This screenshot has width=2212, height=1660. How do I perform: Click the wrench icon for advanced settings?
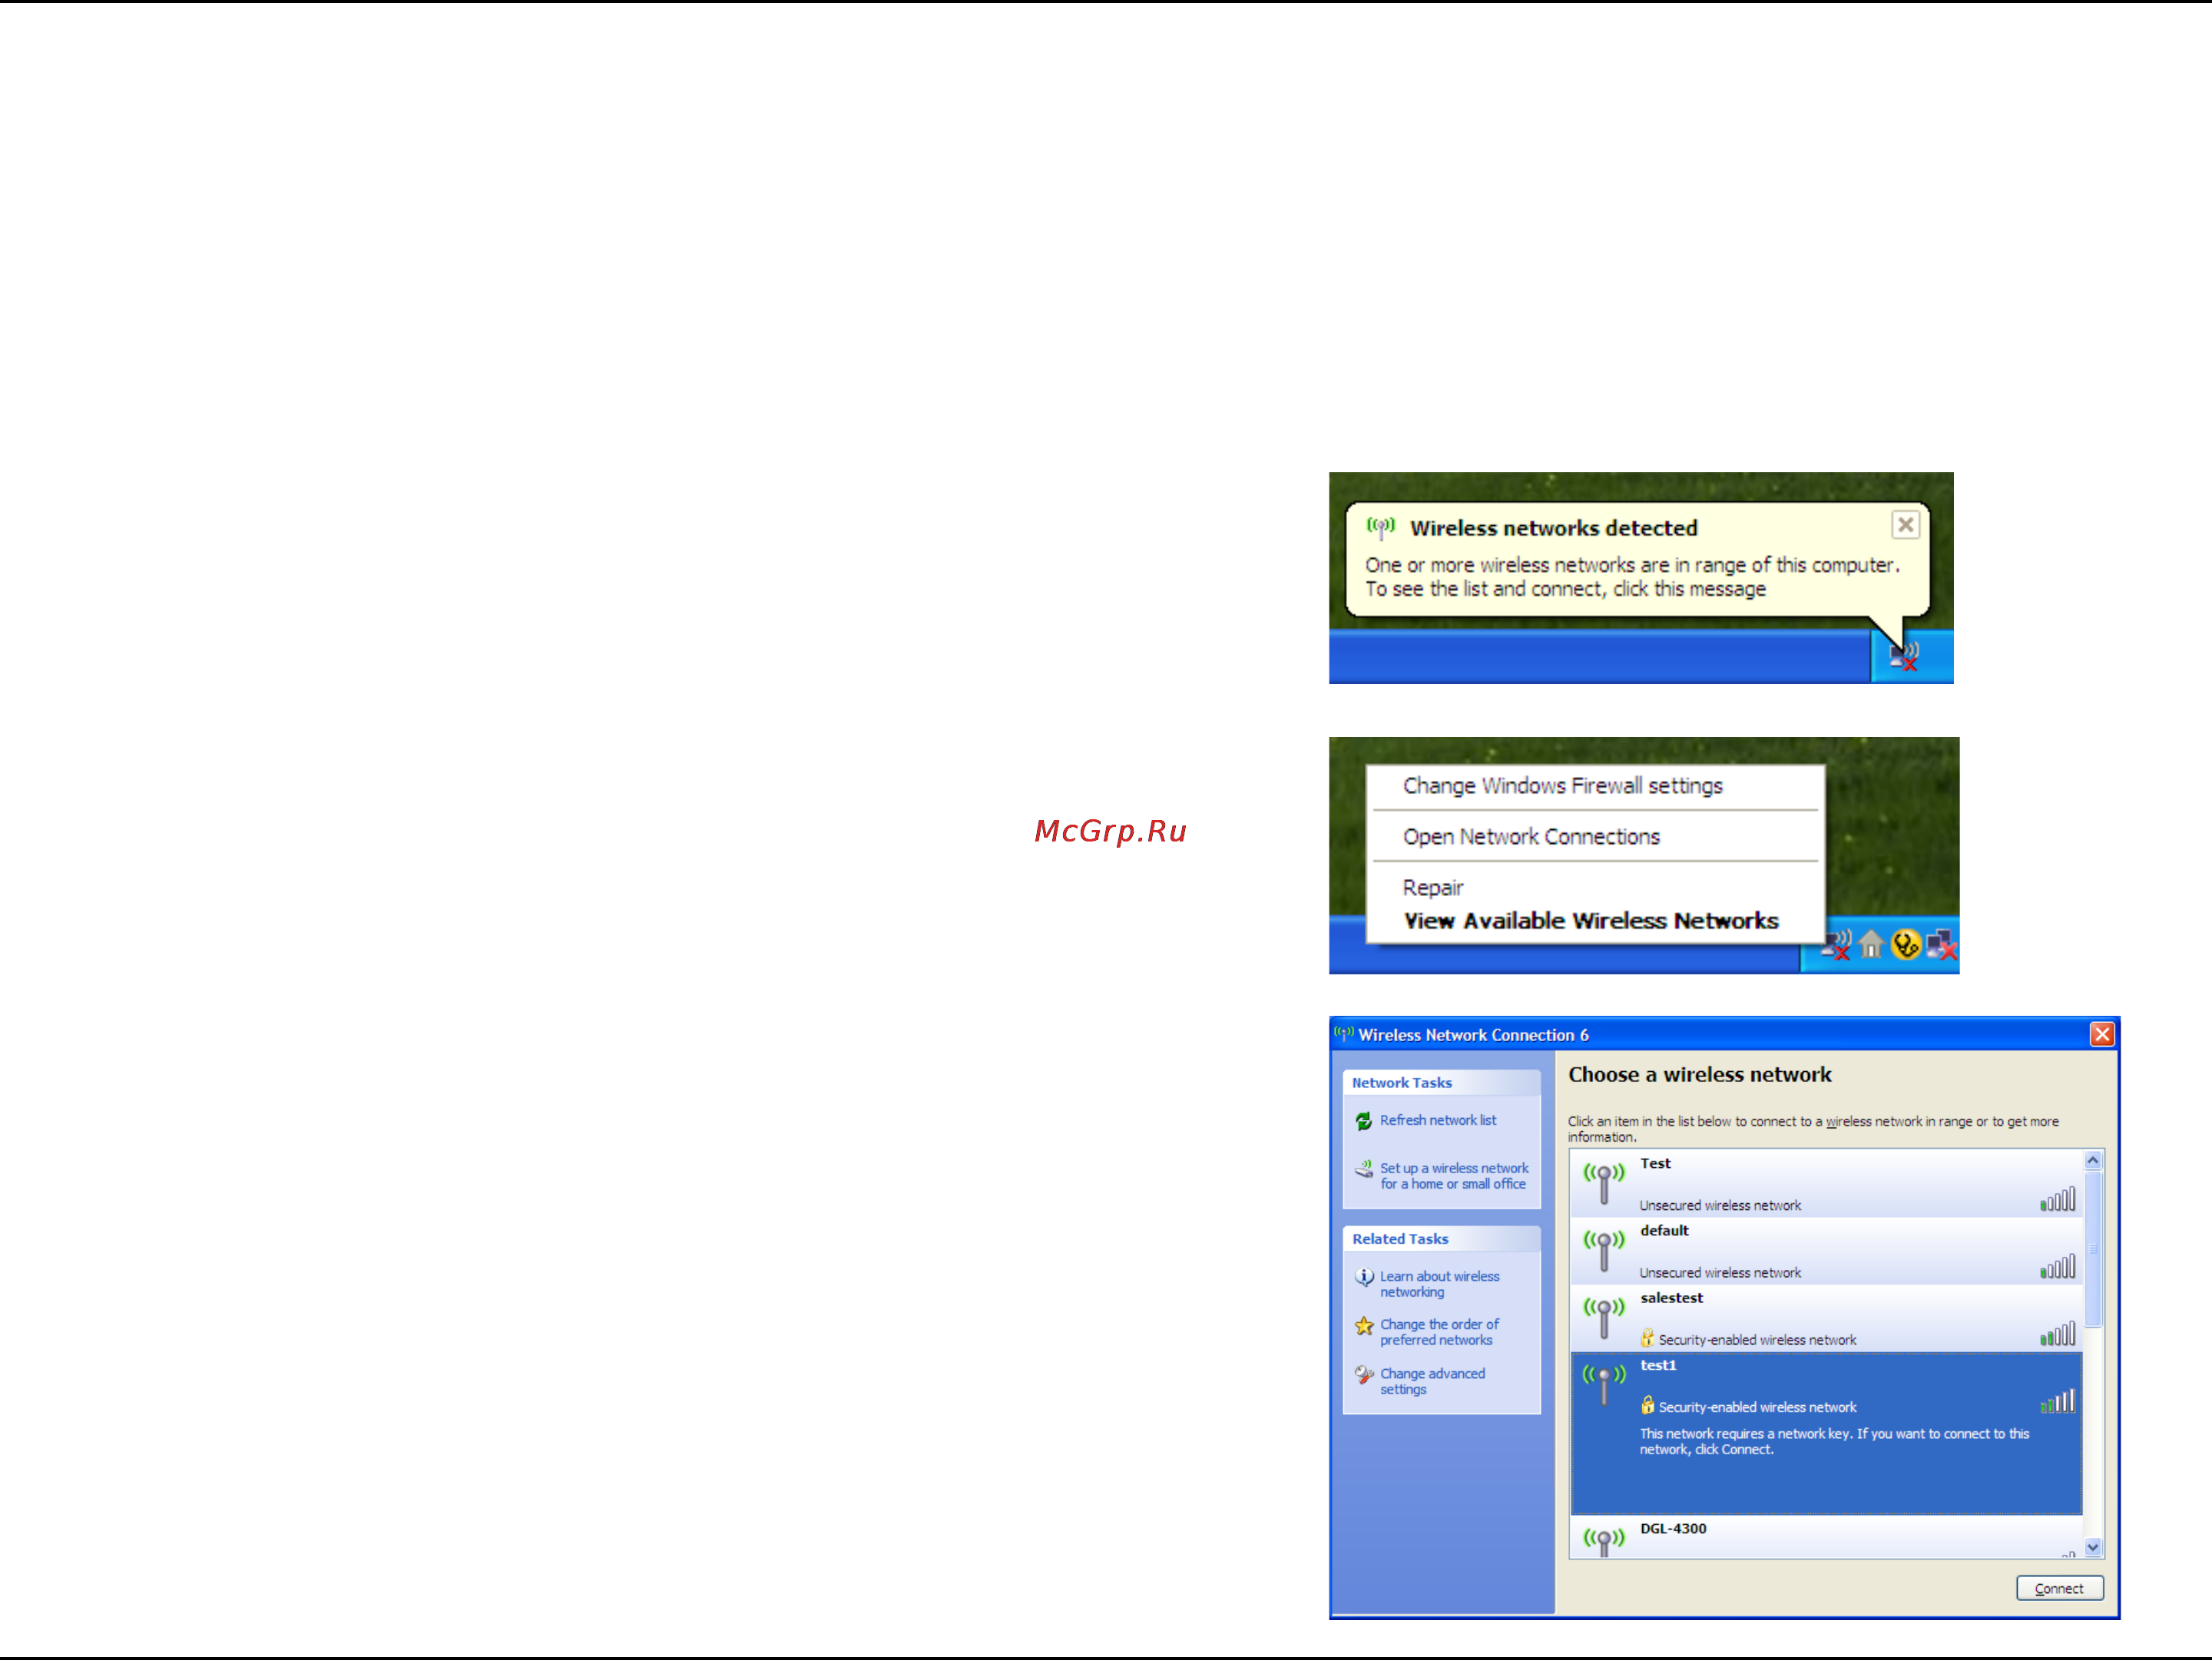tap(1364, 1375)
